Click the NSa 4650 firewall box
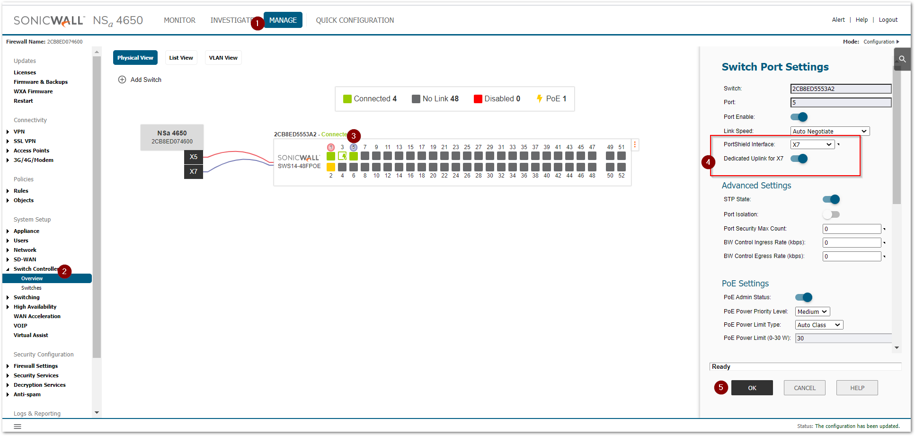The image size is (915, 436). pyautogui.click(x=172, y=137)
